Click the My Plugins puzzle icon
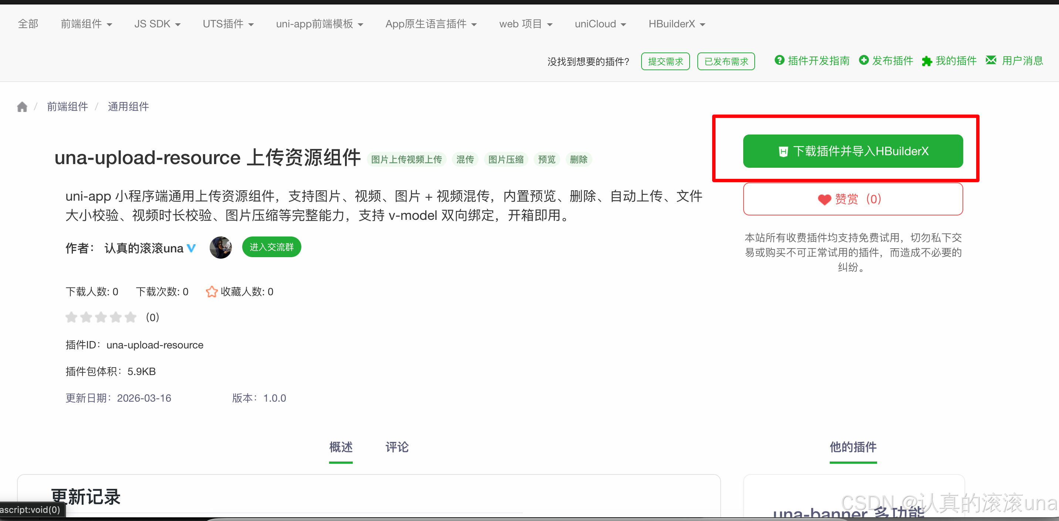 927,61
